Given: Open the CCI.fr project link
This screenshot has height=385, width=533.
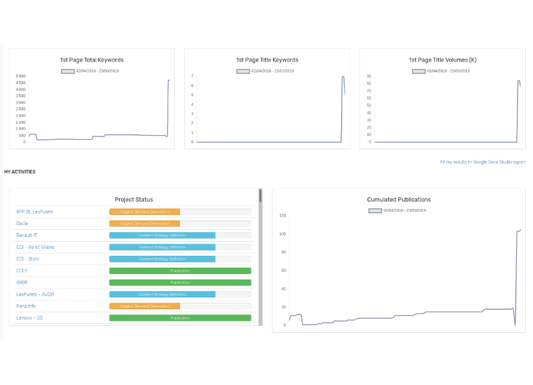Looking at the screenshot, I should [x=23, y=271].
